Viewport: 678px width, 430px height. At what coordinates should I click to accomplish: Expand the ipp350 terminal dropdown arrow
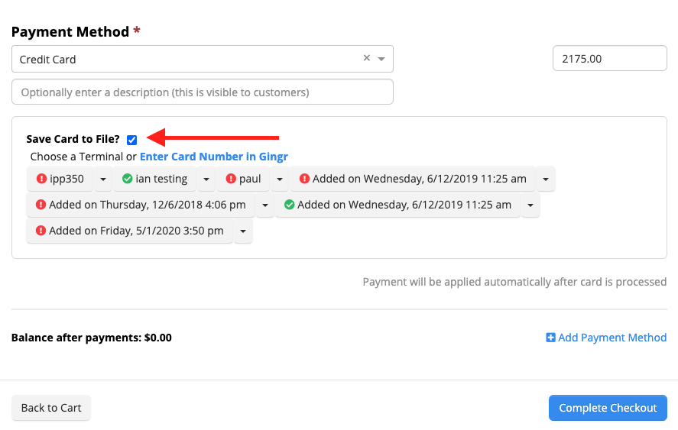(x=103, y=179)
